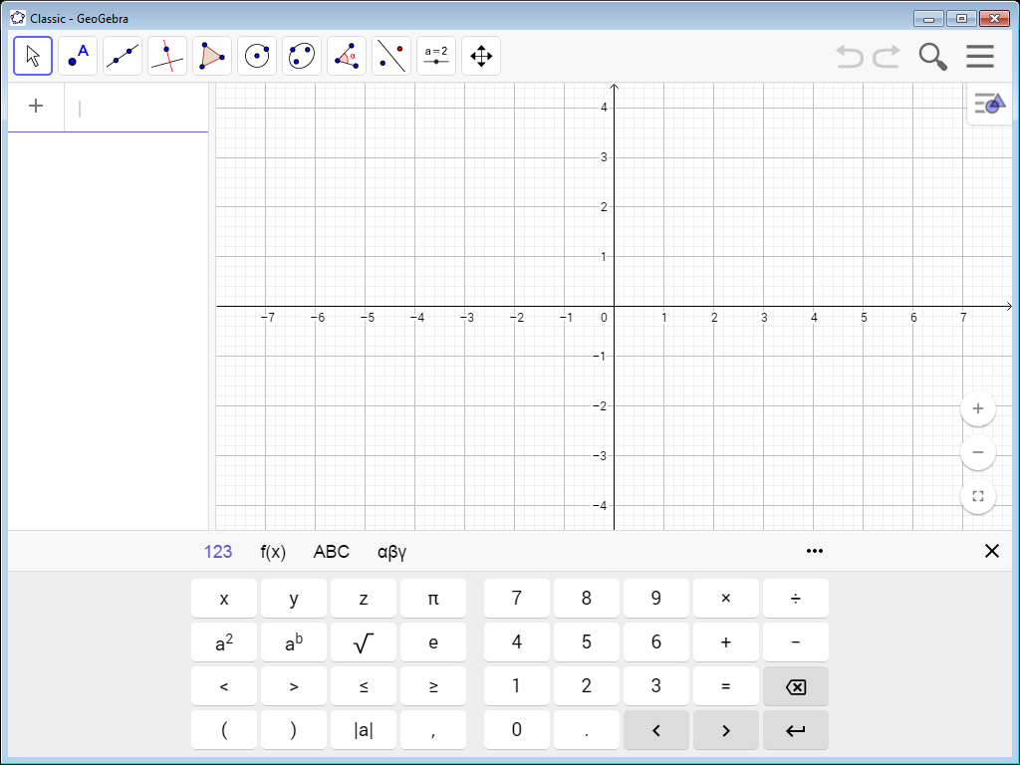Screen dimensions: 1020x765
Task: Switch to the αβγ keyboard tab
Action: (391, 552)
